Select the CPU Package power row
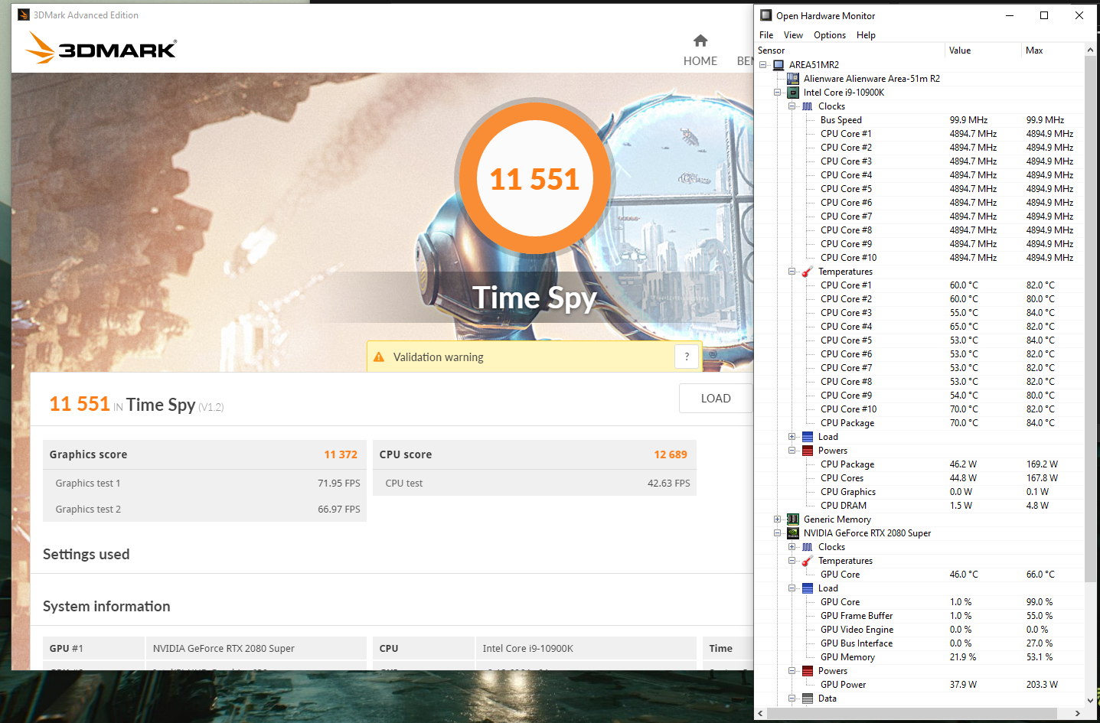 920,464
